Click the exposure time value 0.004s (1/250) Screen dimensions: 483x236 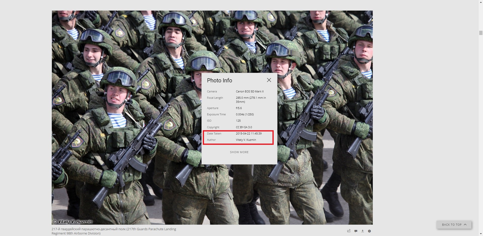[x=245, y=114]
